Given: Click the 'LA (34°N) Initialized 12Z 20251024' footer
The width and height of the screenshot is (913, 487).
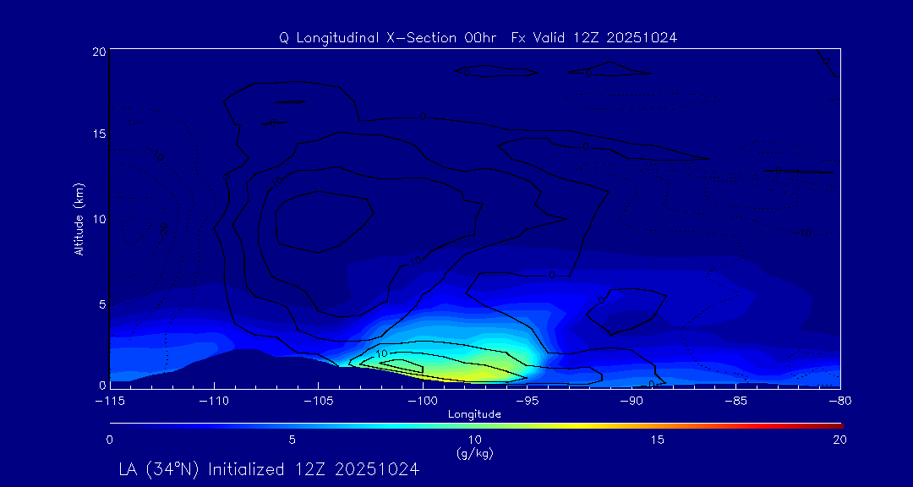Looking at the screenshot, I should pyautogui.click(x=269, y=469).
